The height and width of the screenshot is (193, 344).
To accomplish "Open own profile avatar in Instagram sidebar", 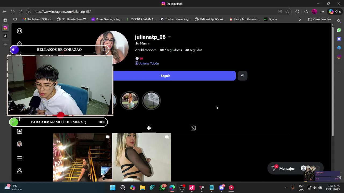I will 19,144.
